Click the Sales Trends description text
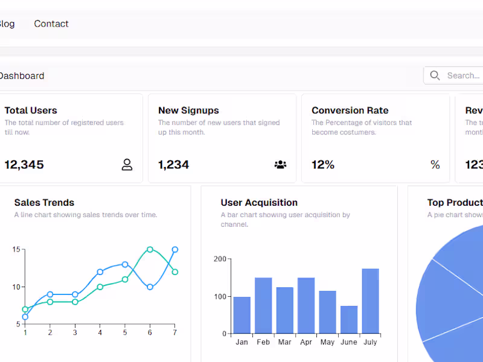 coord(86,215)
